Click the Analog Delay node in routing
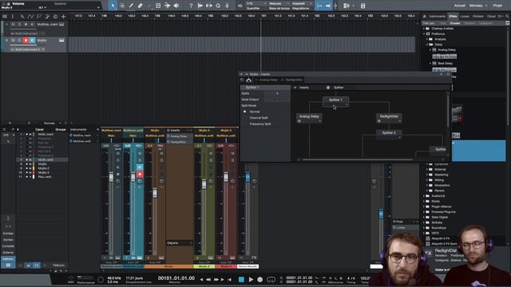The image size is (511, 287). coord(309,118)
